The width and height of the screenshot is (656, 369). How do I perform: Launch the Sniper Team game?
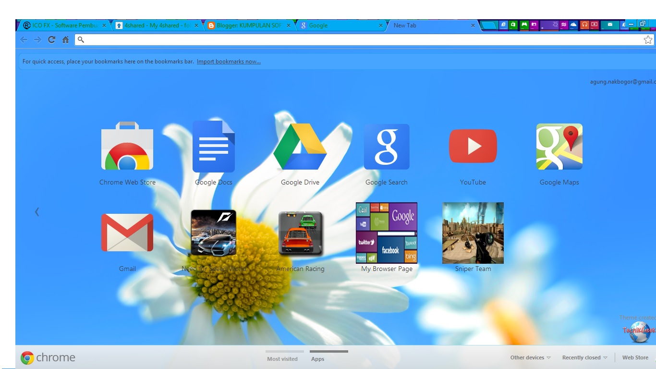[x=473, y=233]
